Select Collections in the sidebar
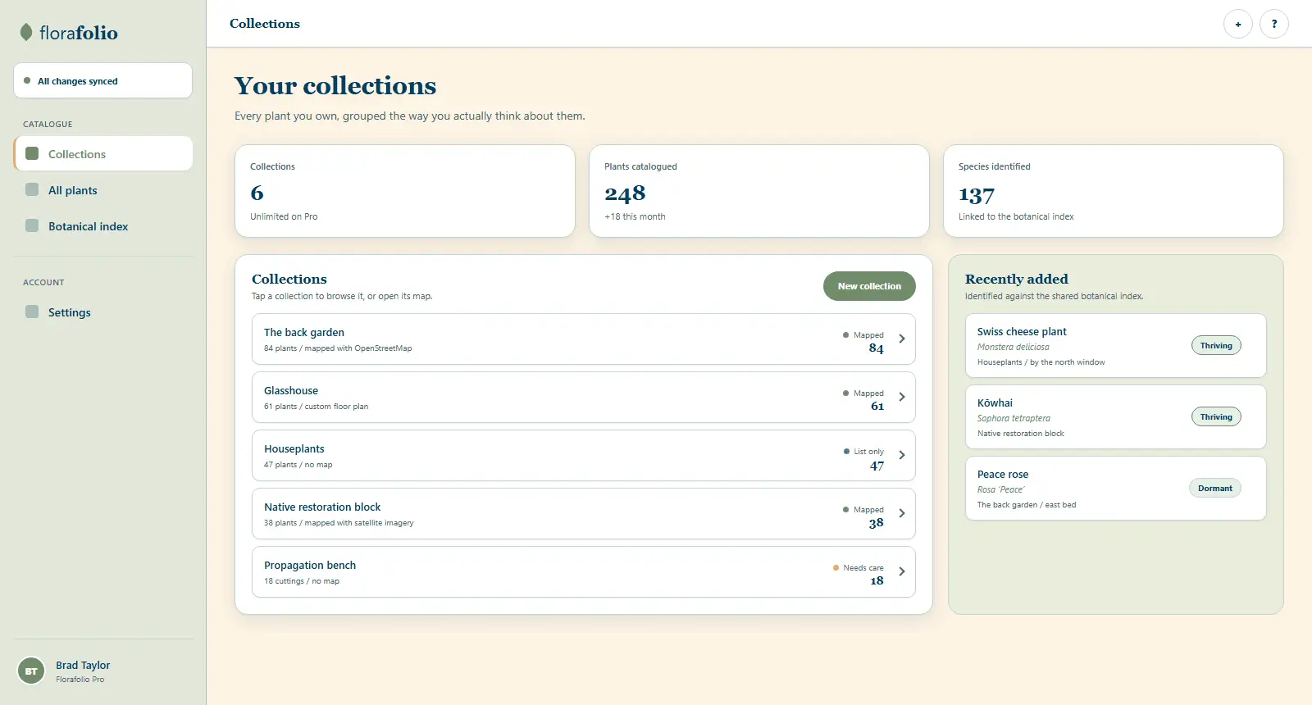Image resolution: width=1312 pixels, height=705 pixels. coord(103,153)
